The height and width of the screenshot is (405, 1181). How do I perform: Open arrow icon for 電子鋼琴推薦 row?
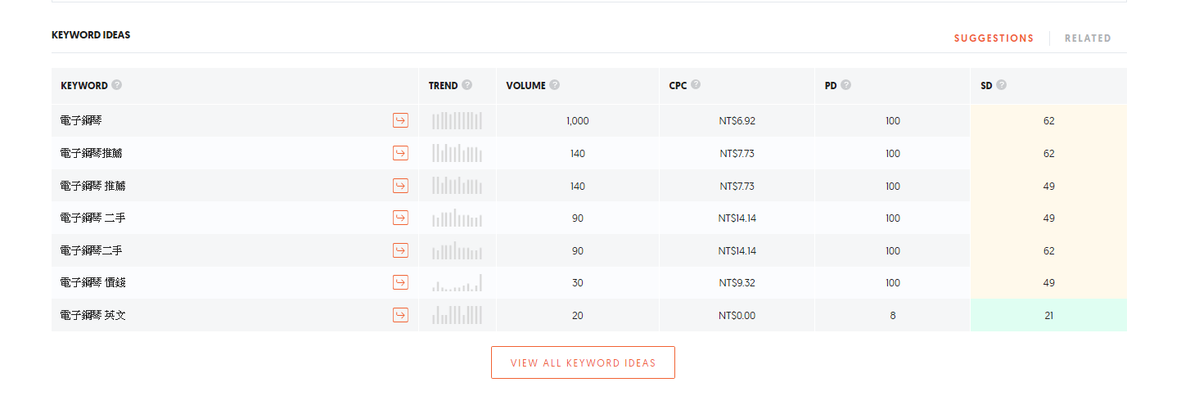400,153
